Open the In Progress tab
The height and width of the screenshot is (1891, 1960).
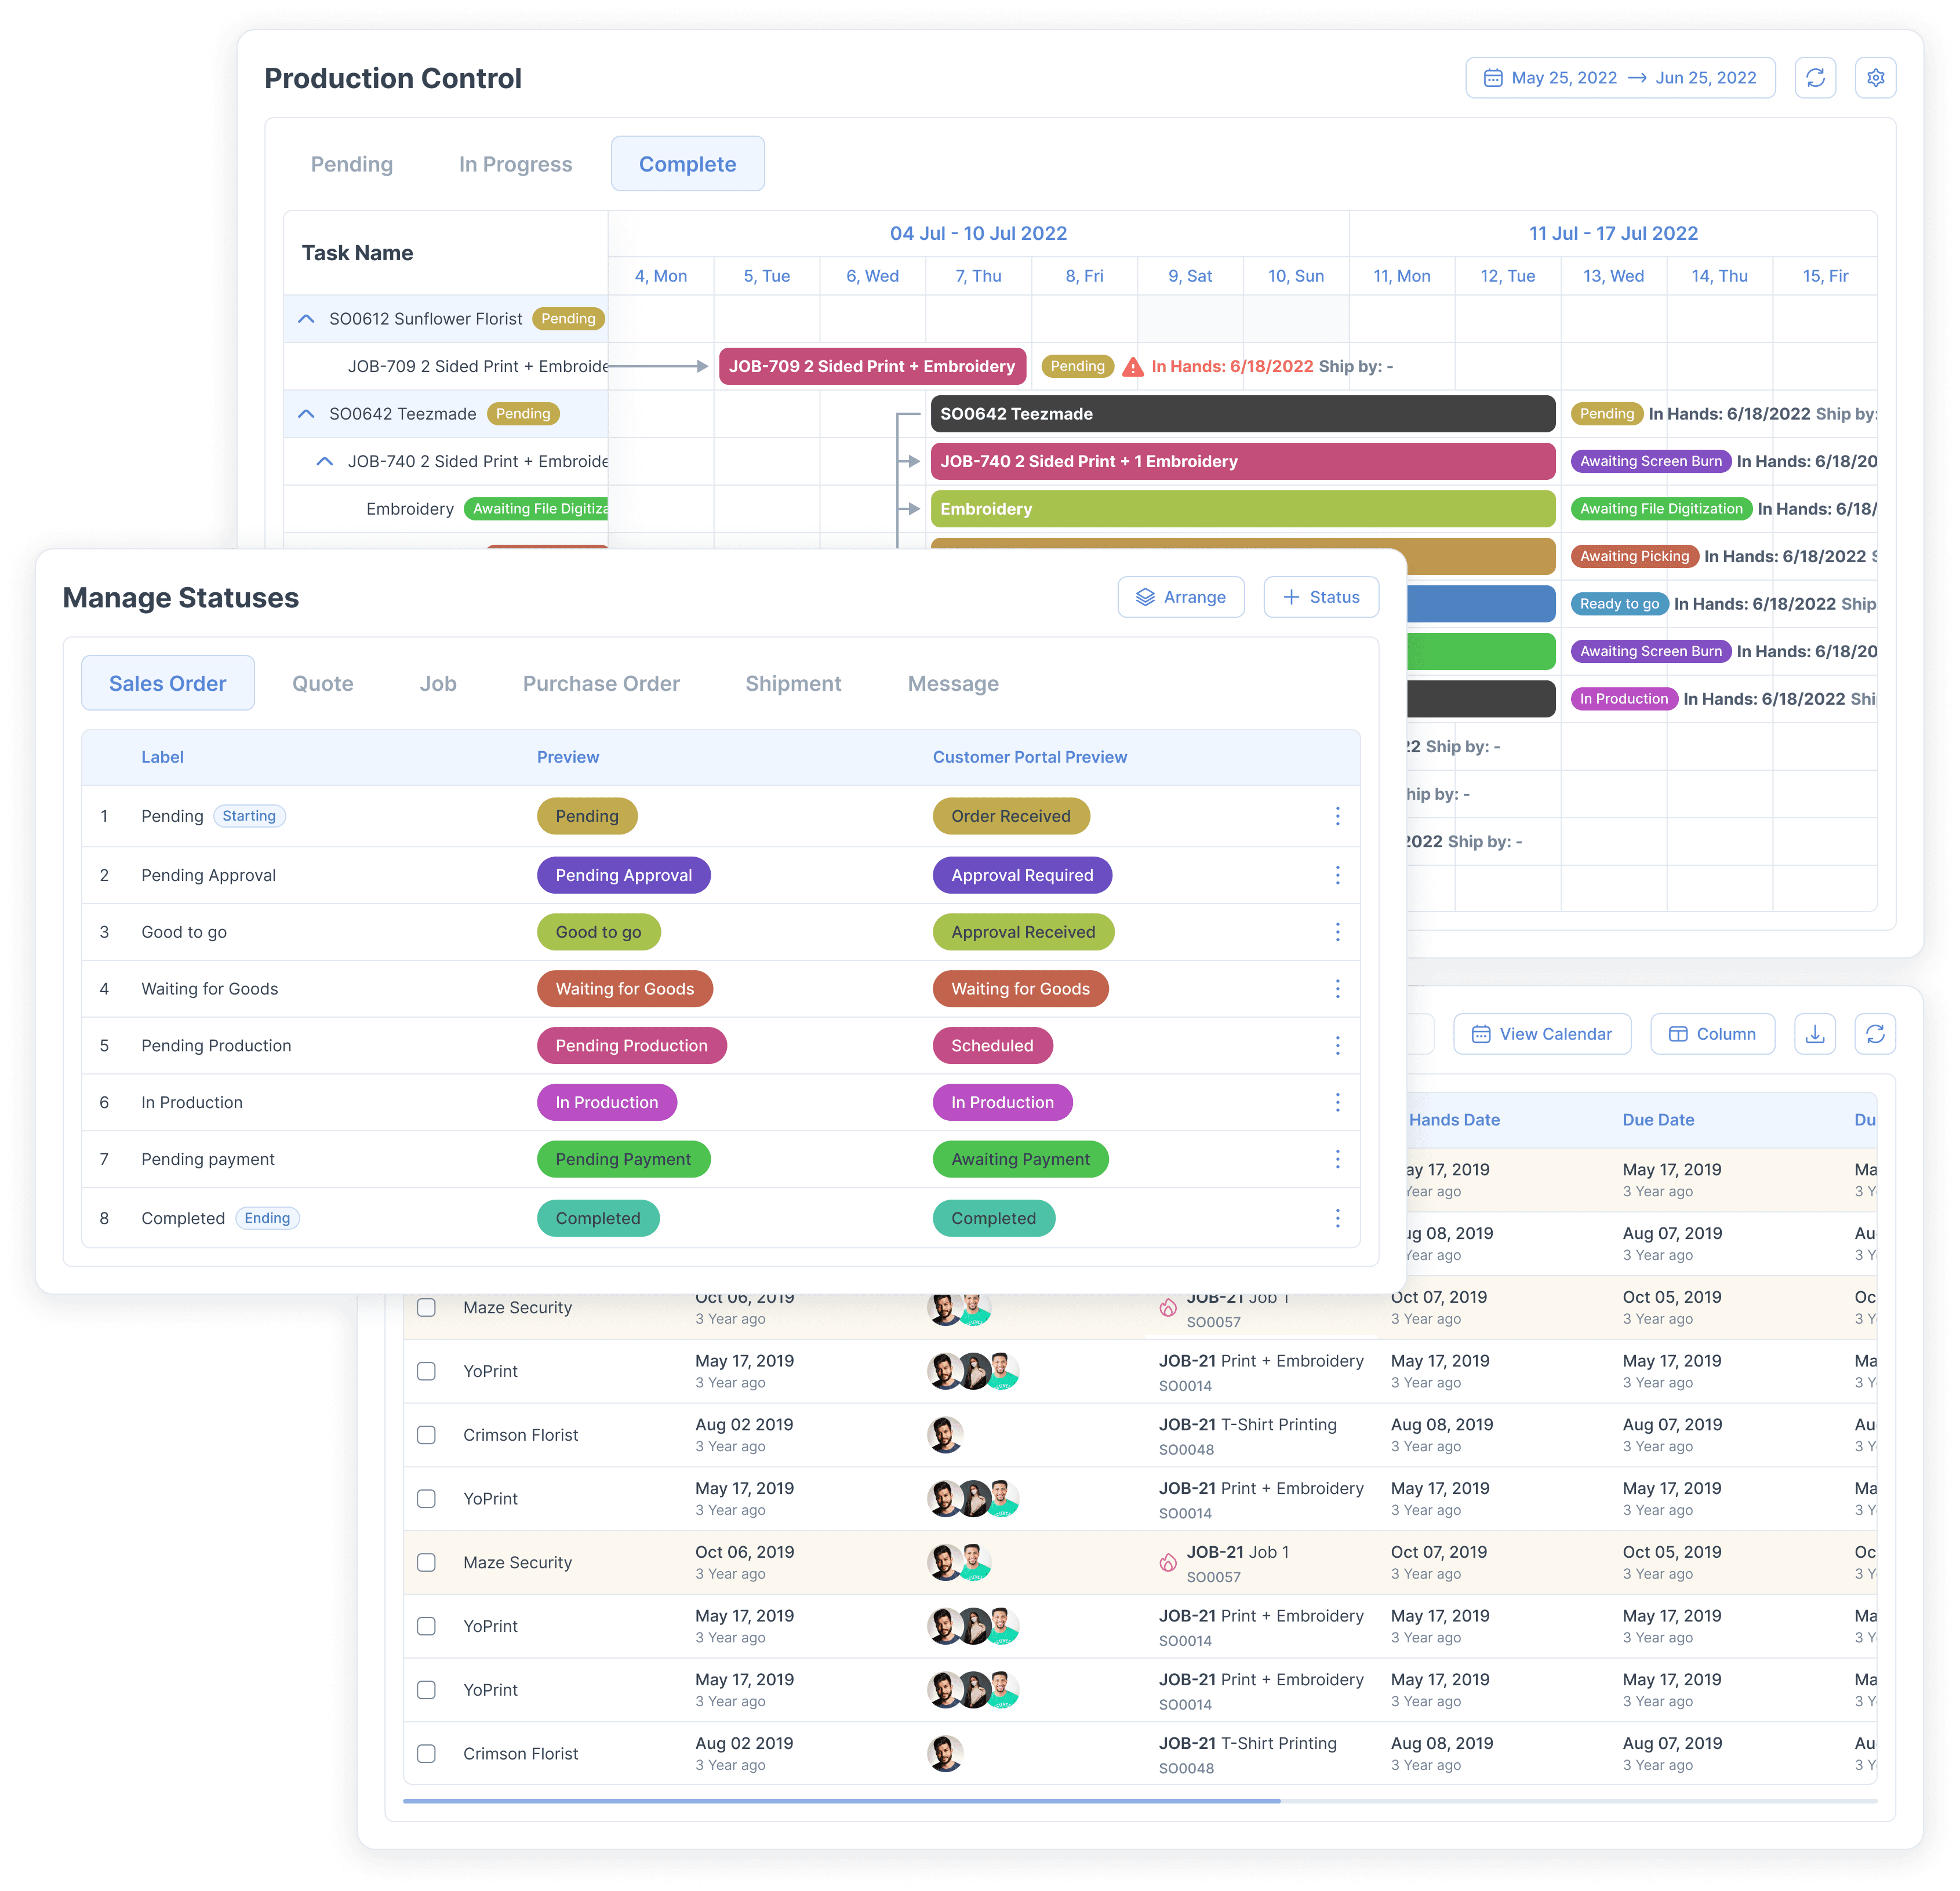coord(515,164)
